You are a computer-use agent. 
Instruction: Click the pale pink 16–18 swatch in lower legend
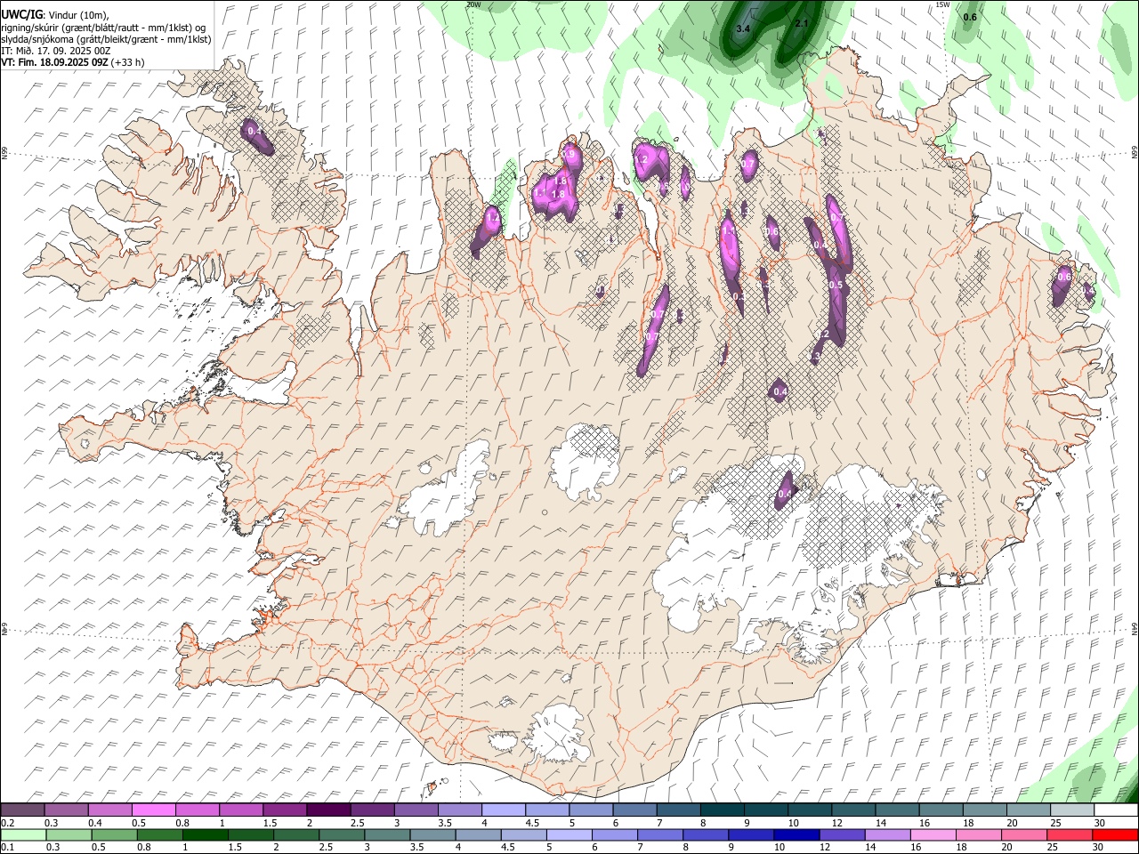933,835
